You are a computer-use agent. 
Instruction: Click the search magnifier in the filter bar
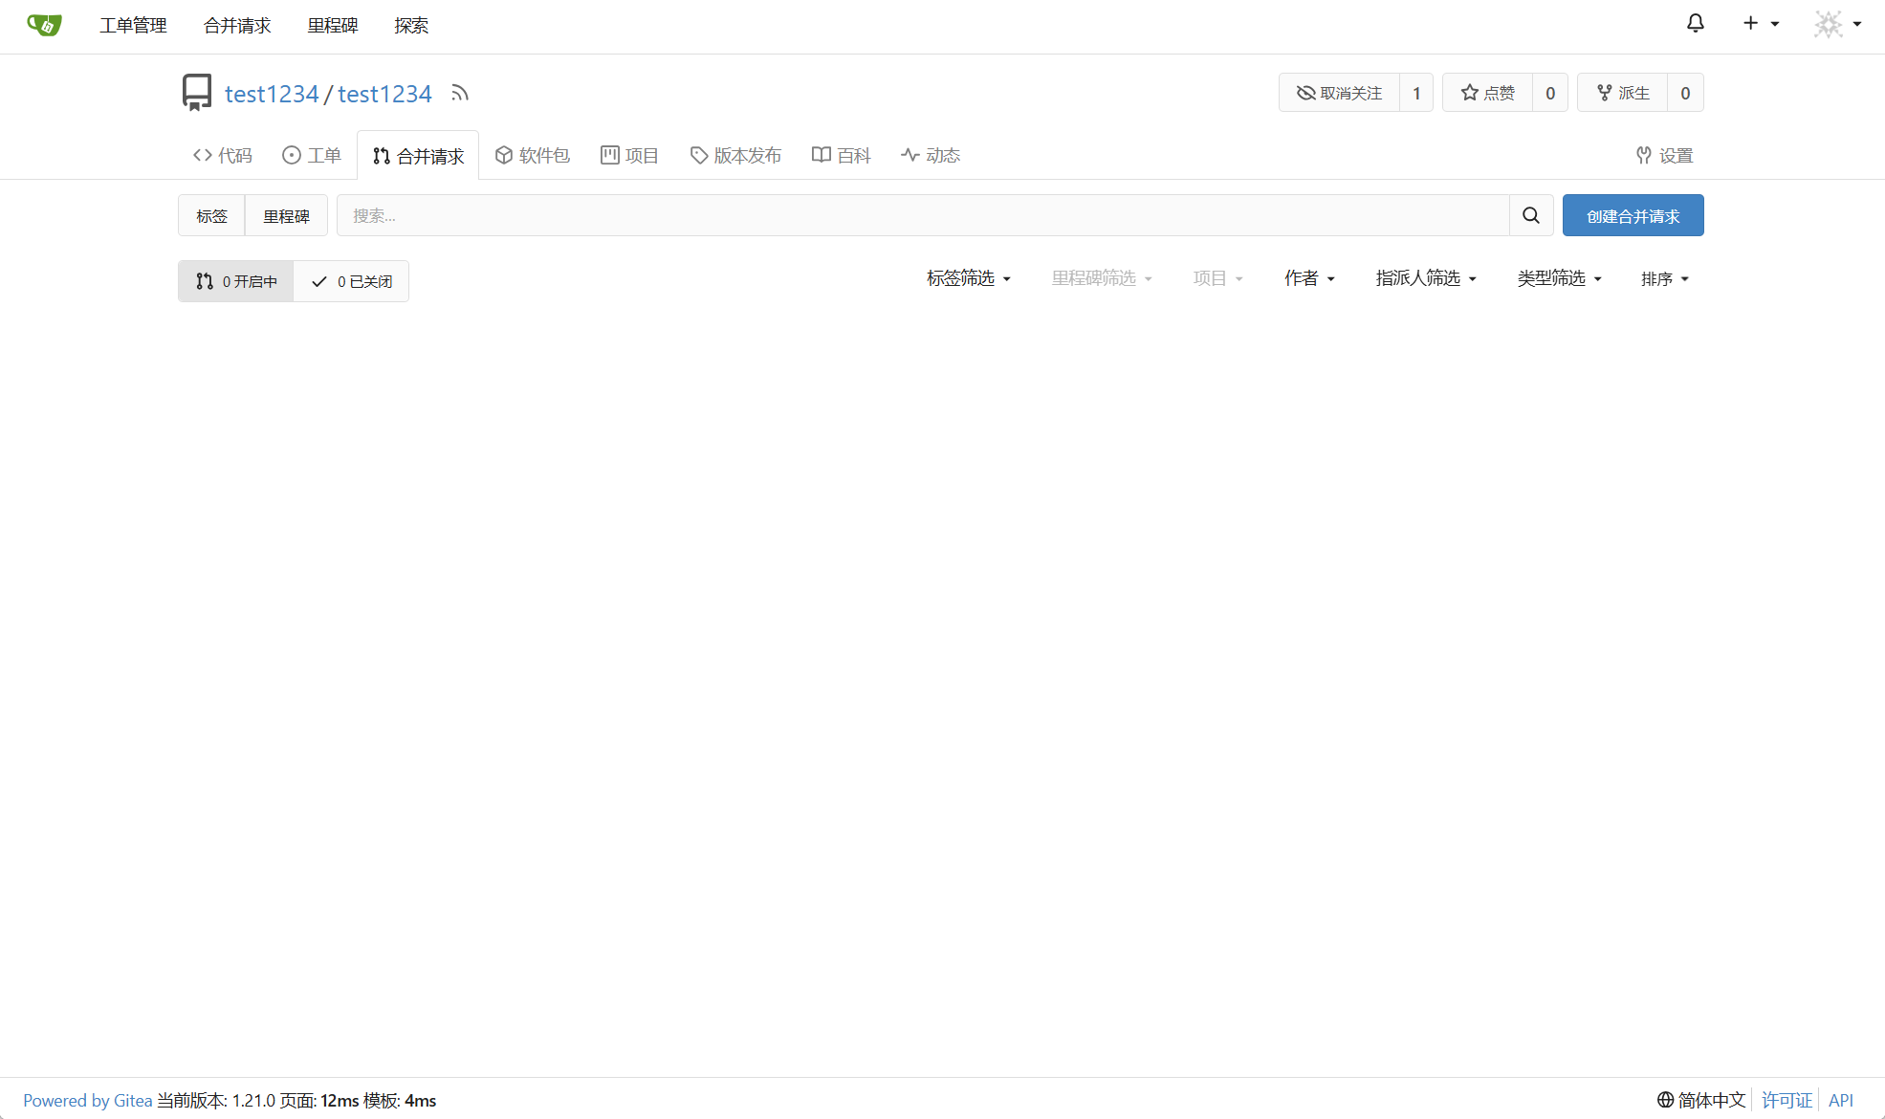(x=1530, y=215)
